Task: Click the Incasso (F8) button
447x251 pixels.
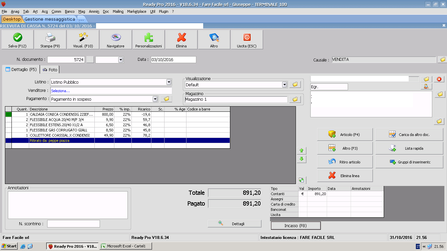Action: [x=296, y=226]
